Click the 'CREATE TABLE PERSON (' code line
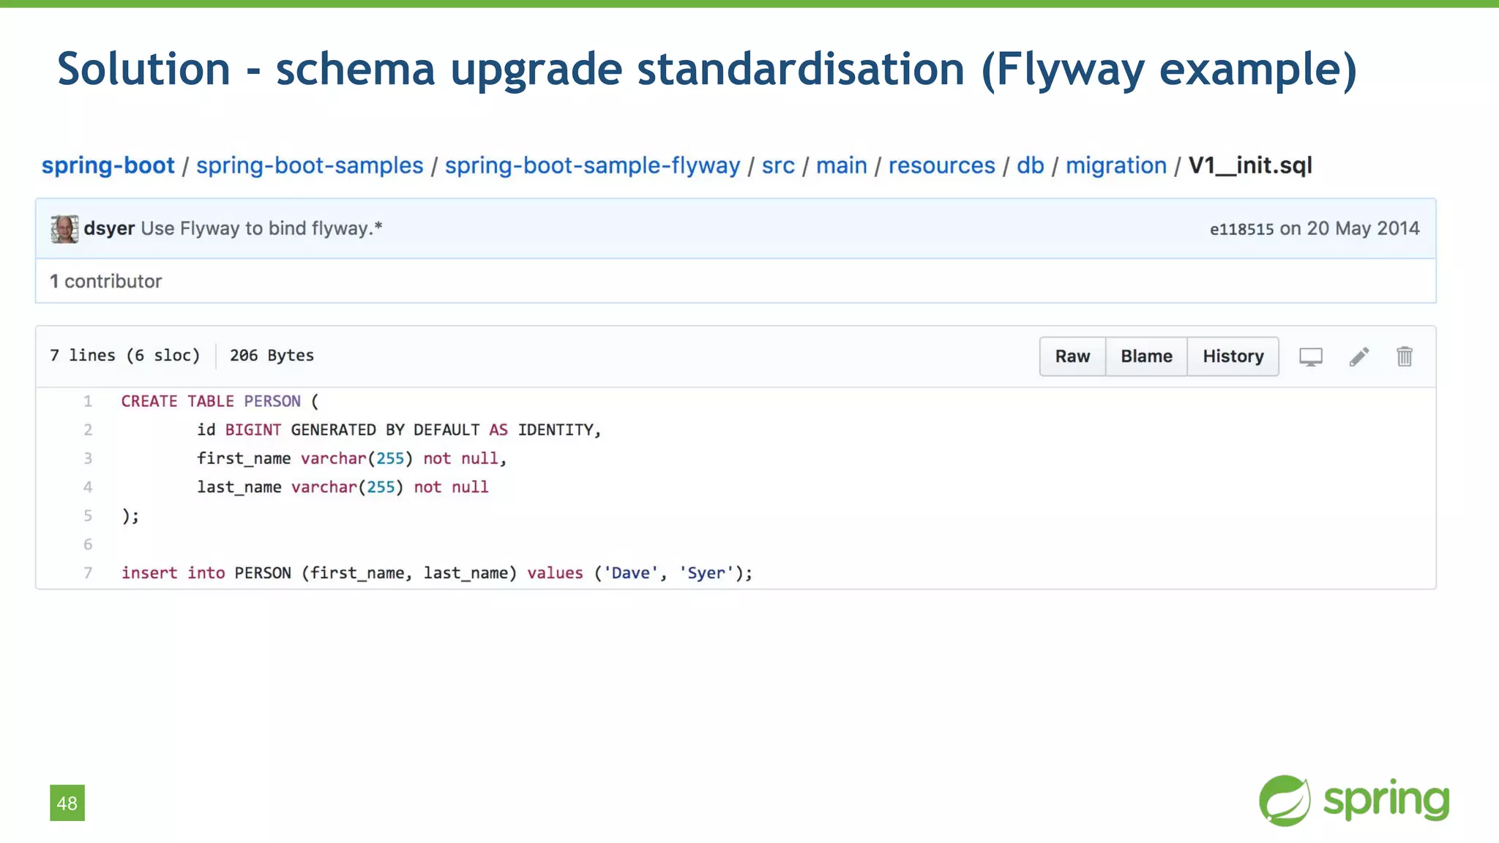Screen dimensions: 1499x843 (x=220, y=401)
